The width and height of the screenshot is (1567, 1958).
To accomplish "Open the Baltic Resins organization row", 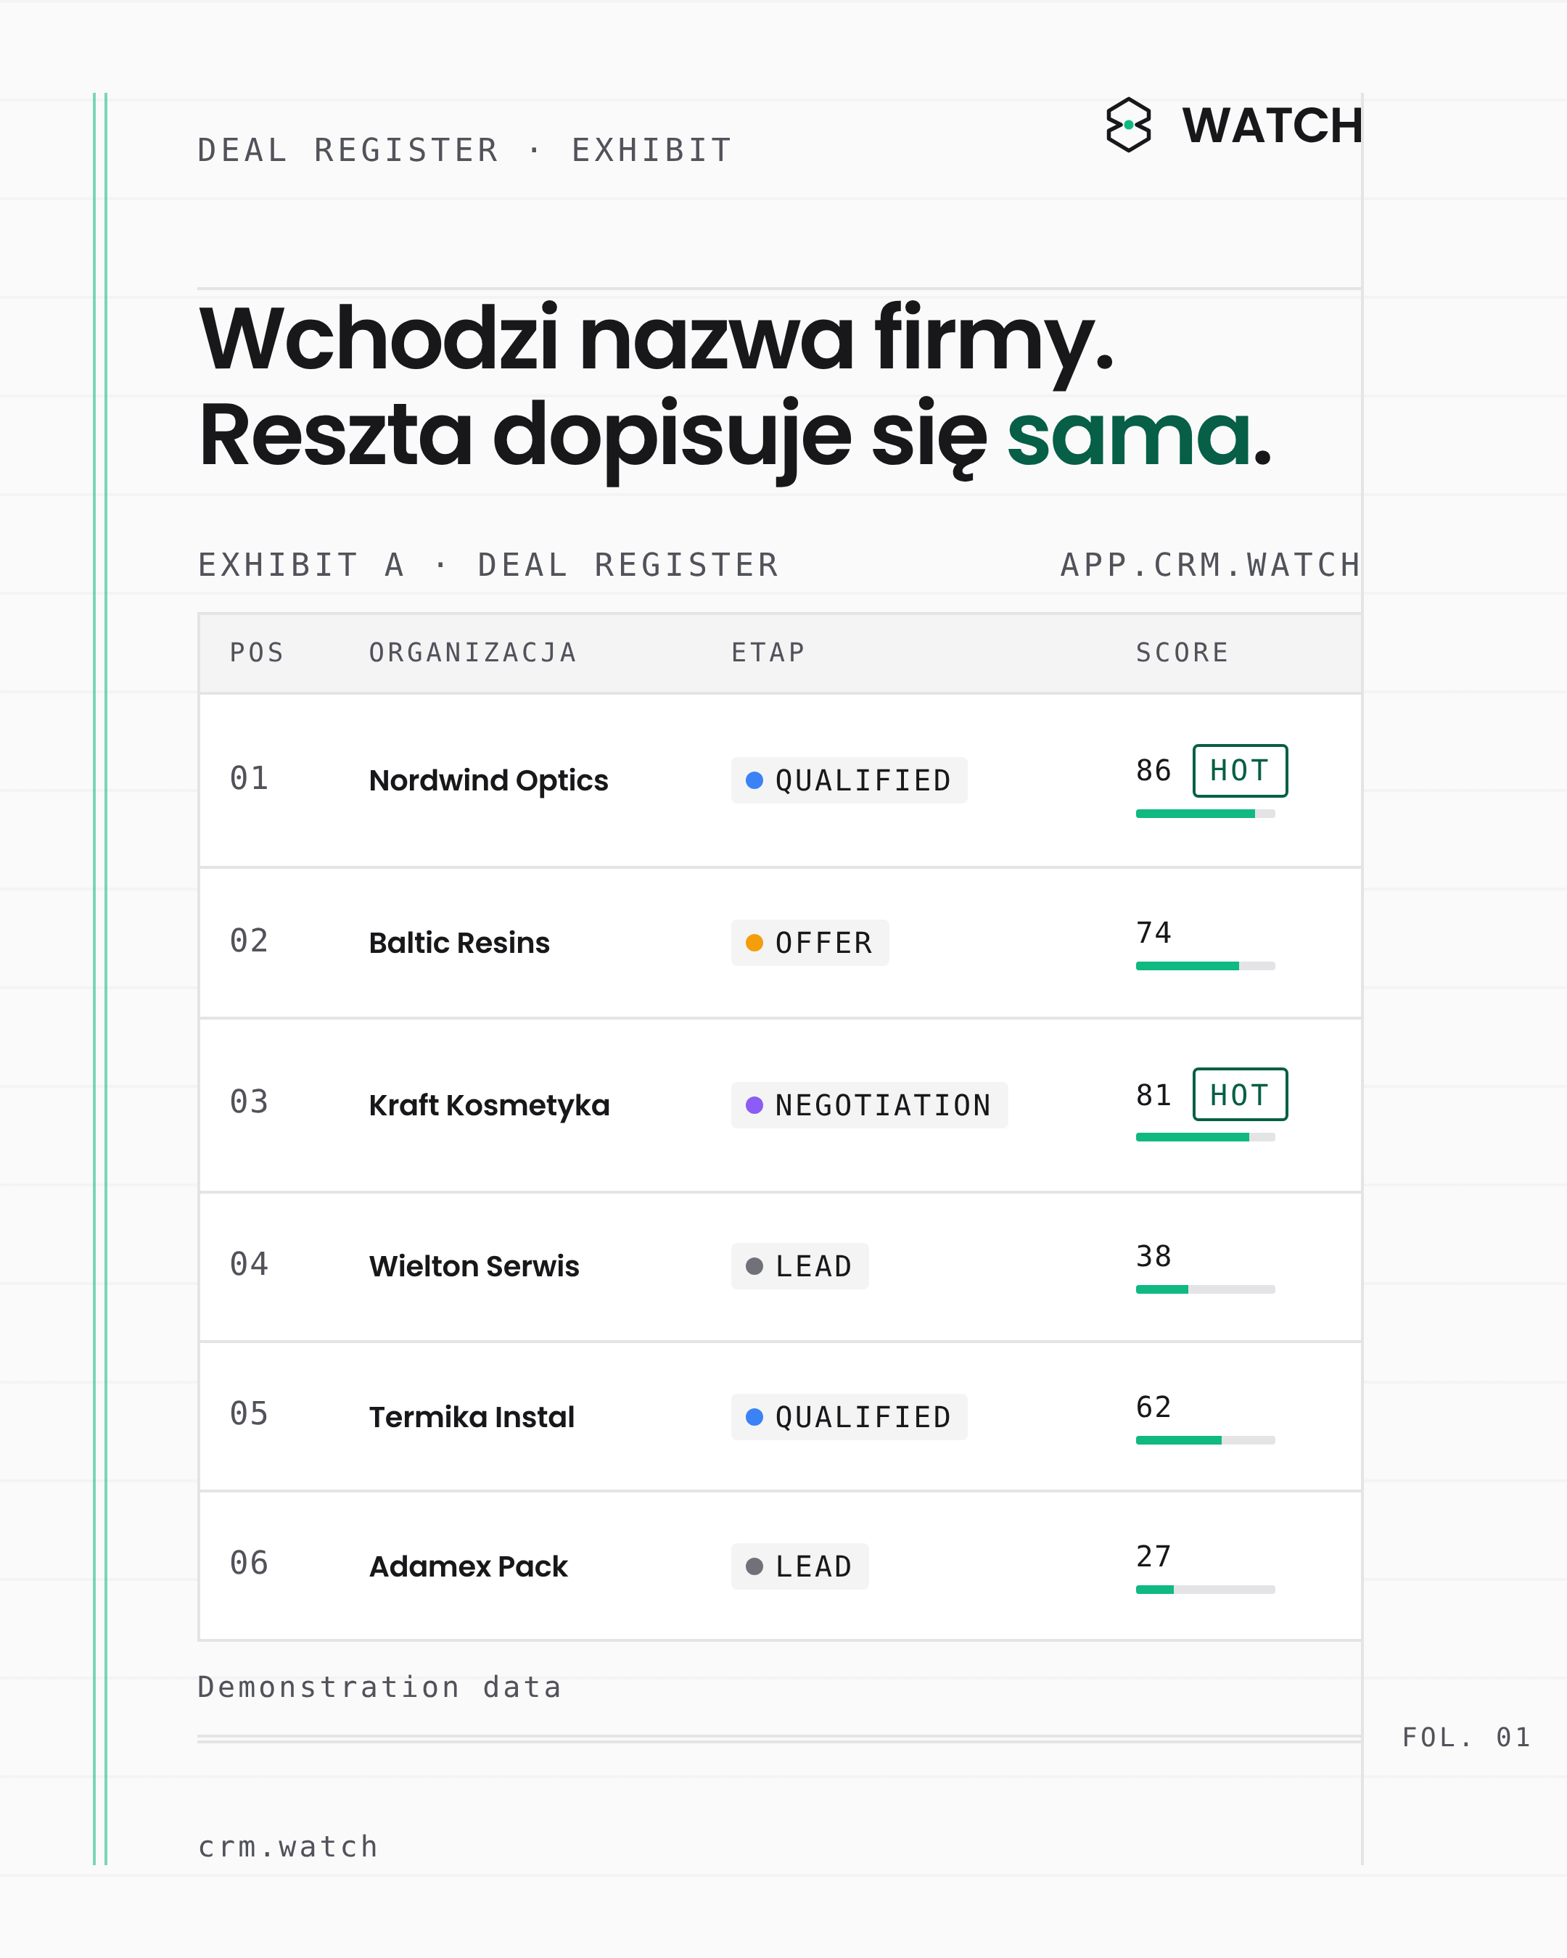I will pos(781,943).
